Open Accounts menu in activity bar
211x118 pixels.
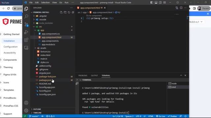(x=26, y=103)
